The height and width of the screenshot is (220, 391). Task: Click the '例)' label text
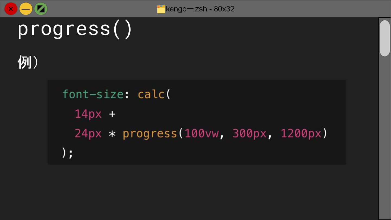(28, 62)
